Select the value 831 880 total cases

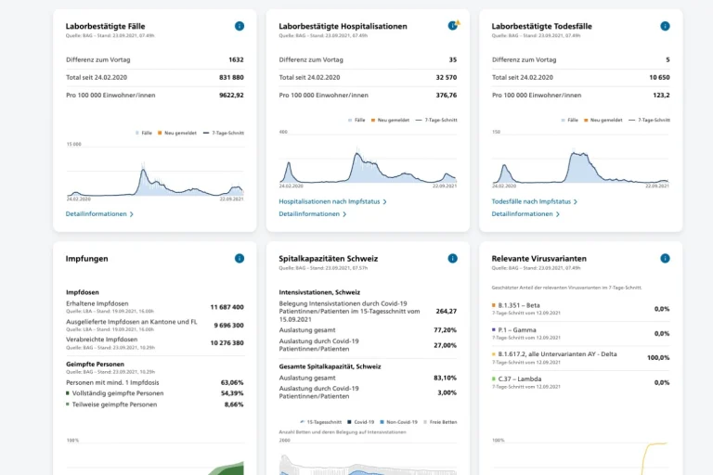pyautogui.click(x=231, y=77)
